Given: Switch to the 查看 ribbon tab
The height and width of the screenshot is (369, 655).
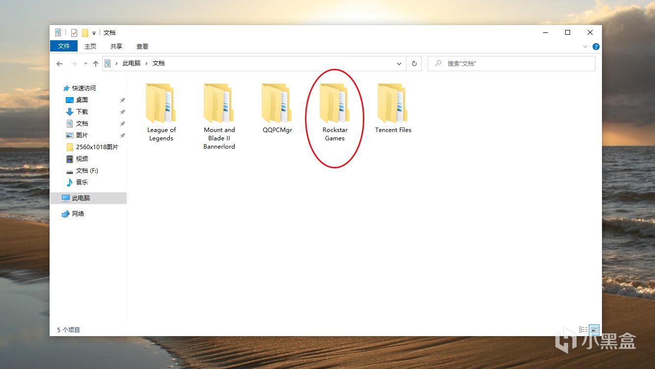Looking at the screenshot, I should click(142, 46).
